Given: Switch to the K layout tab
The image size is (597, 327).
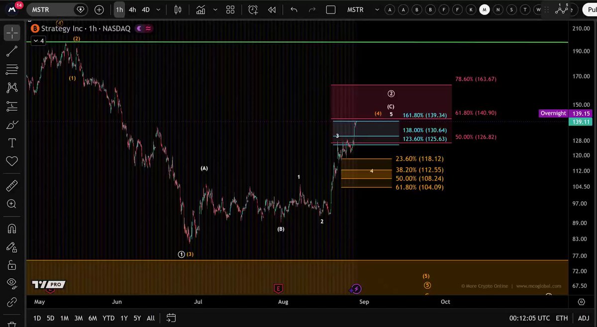Looking at the screenshot, I should click(471, 9).
